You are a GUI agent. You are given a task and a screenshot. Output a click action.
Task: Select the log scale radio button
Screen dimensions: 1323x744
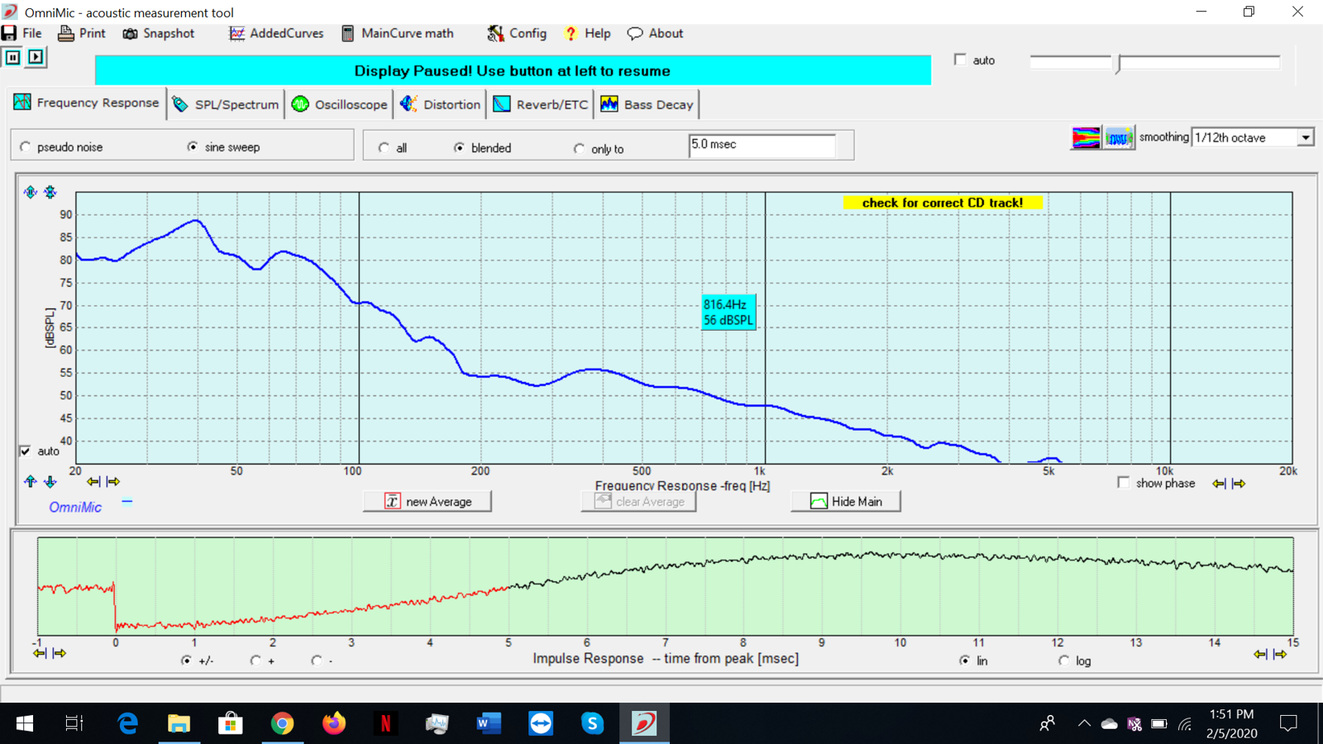coord(1063,661)
